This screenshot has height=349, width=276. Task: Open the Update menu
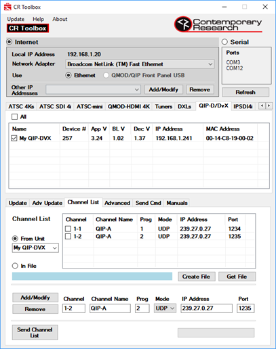(16, 19)
